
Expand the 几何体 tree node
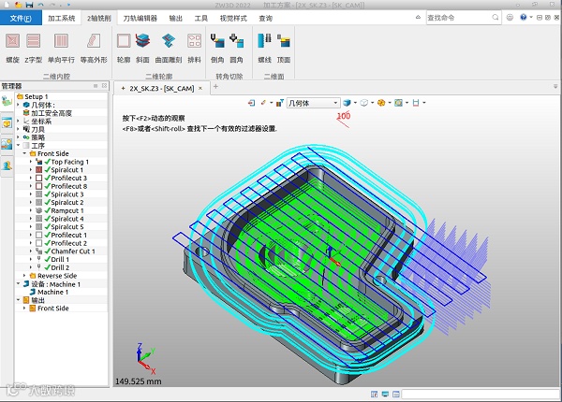click(x=19, y=105)
